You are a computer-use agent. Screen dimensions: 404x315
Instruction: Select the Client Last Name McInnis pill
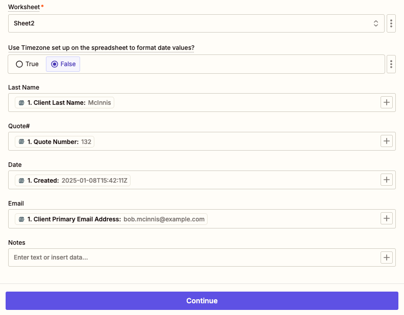click(64, 103)
